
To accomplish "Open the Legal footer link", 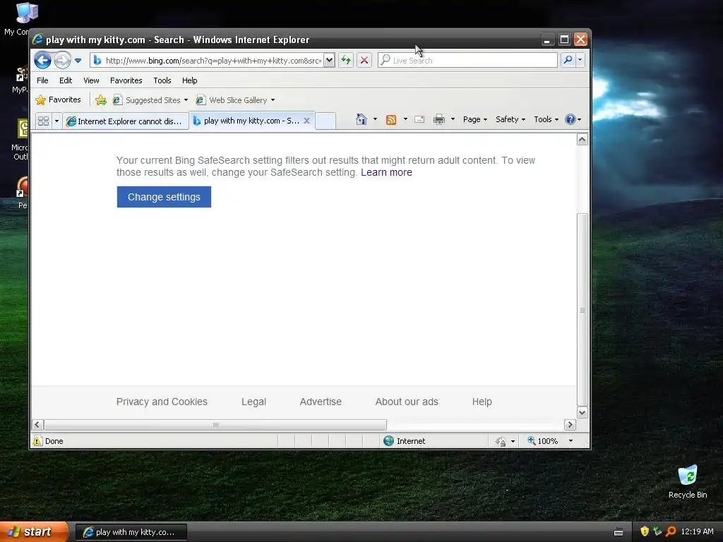I will tap(253, 402).
